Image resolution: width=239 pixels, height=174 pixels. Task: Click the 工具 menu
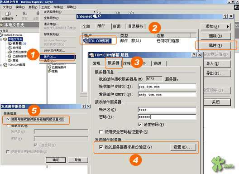point(46,7)
